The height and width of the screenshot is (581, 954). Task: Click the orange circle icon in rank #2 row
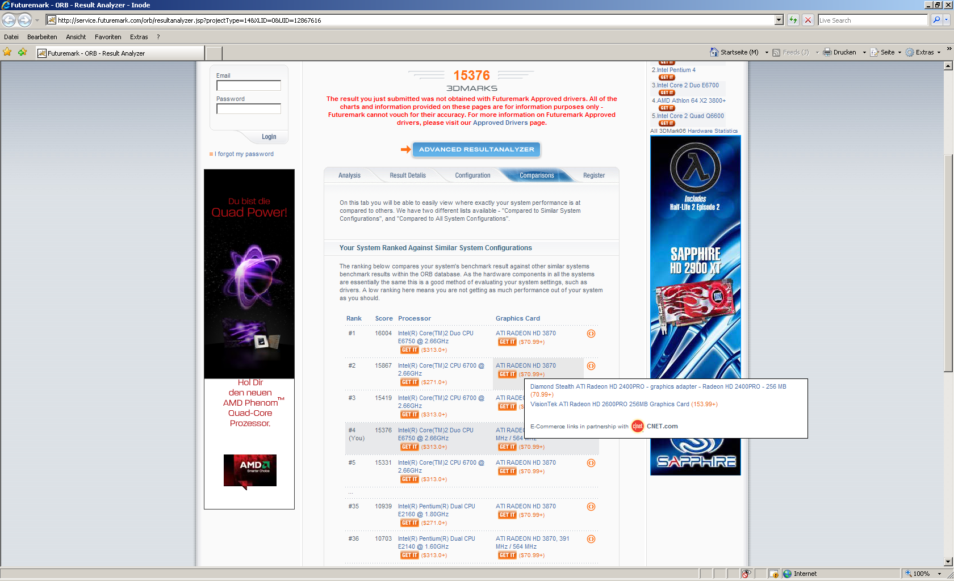pyautogui.click(x=591, y=366)
